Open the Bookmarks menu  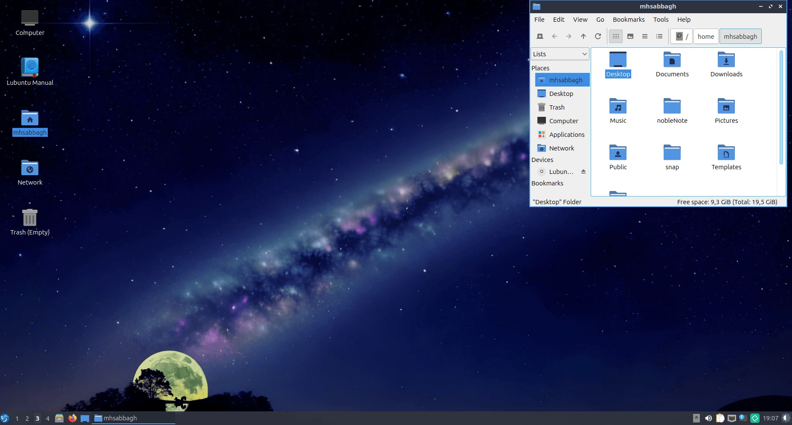629,20
